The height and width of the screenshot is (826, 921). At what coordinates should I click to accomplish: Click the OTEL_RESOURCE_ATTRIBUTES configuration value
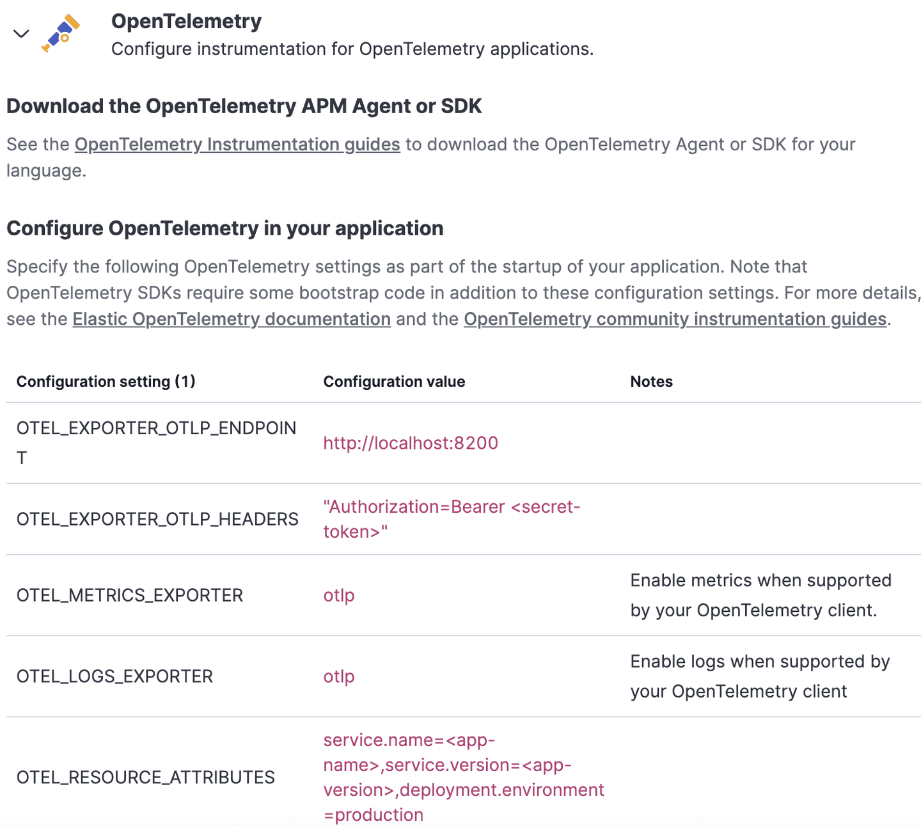pos(463,777)
